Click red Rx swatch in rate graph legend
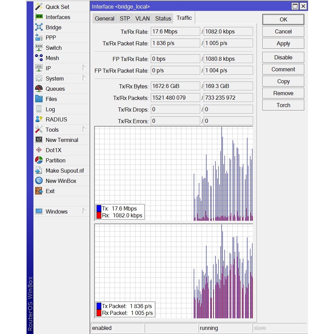This screenshot has height=334, width=334. (99, 215)
